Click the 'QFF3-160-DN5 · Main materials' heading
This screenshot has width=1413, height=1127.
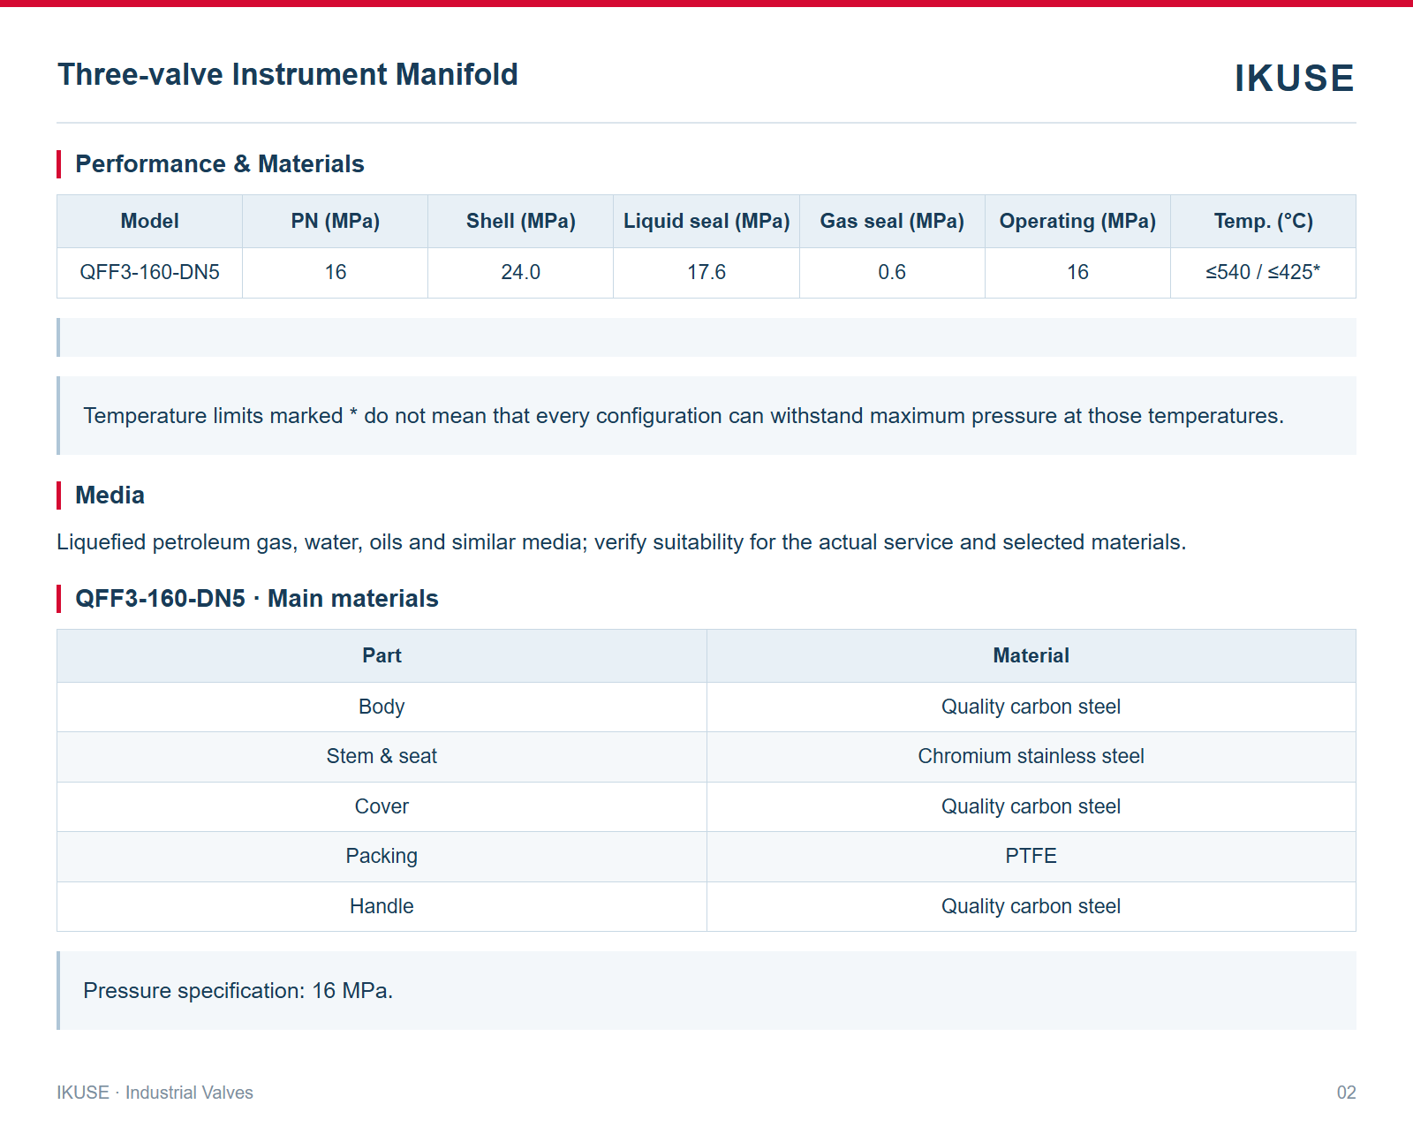point(256,599)
